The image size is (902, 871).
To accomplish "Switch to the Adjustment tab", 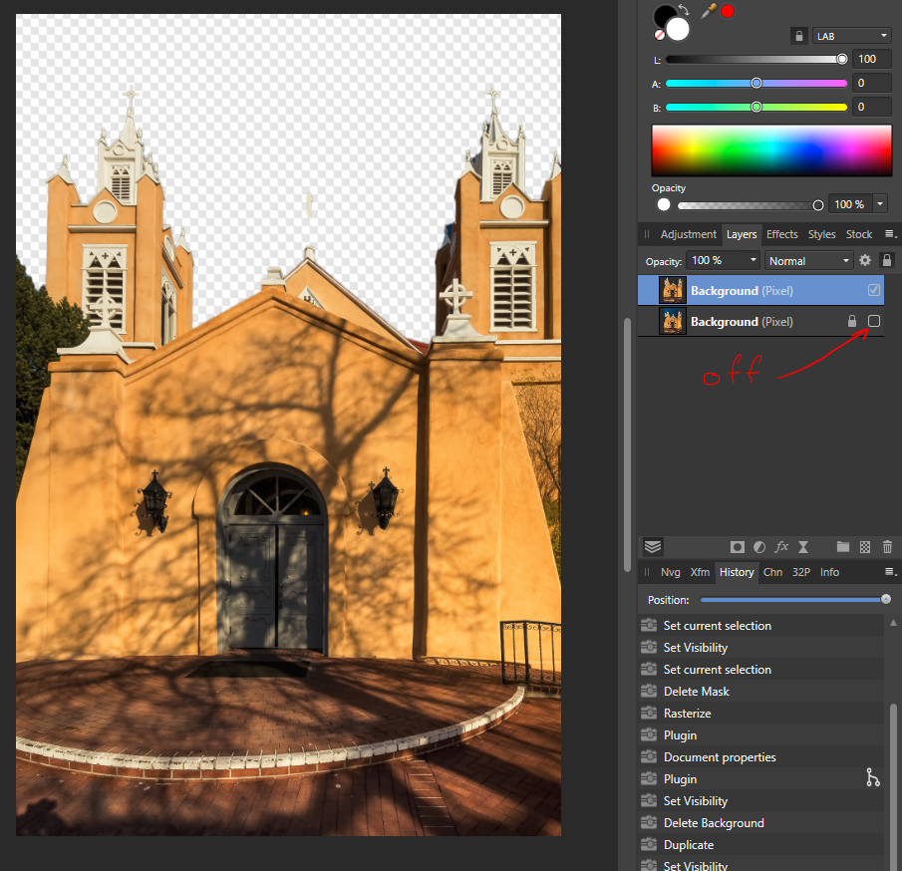I will pyautogui.click(x=688, y=234).
